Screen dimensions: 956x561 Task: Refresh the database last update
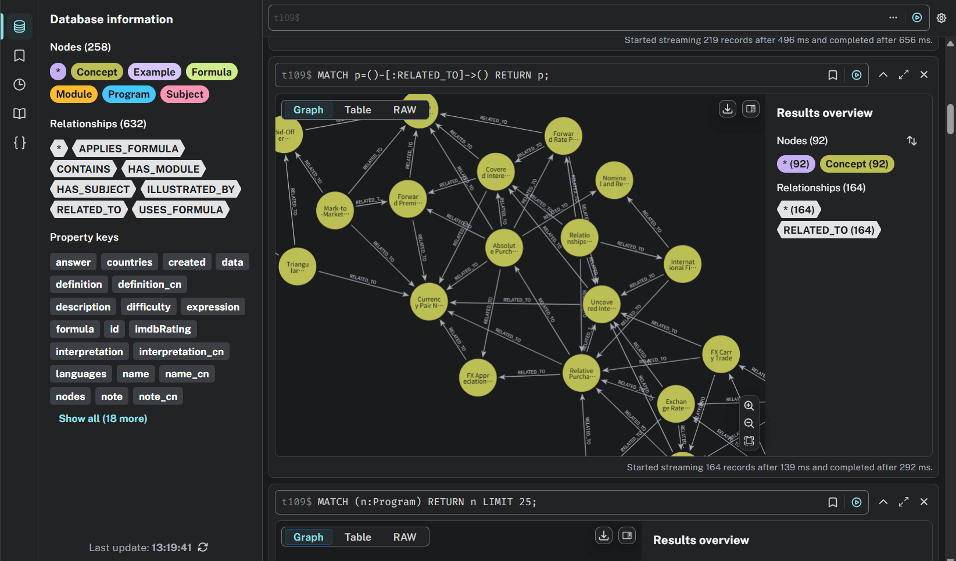pyautogui.click(x=203, y=547)
